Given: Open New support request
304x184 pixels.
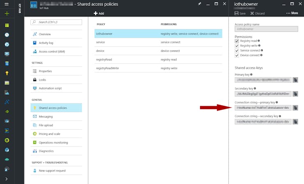Looking at the screenshot, I should 56,170.
